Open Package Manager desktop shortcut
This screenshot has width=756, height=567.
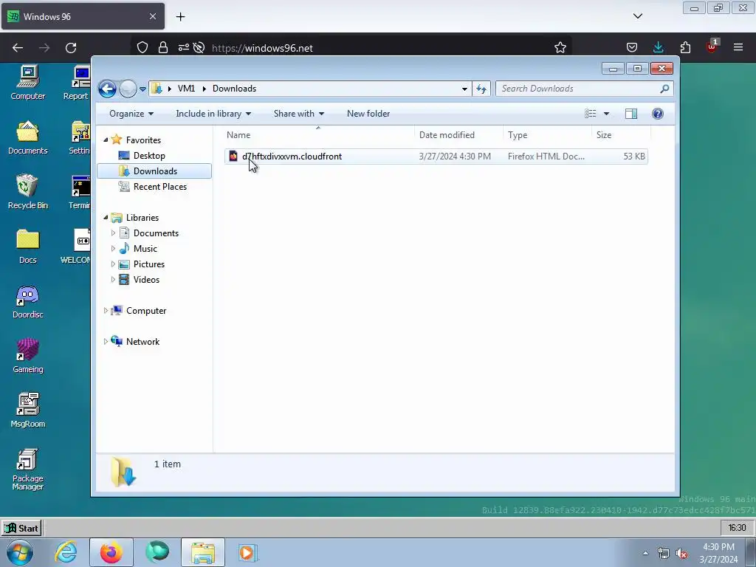coord(28,469)
